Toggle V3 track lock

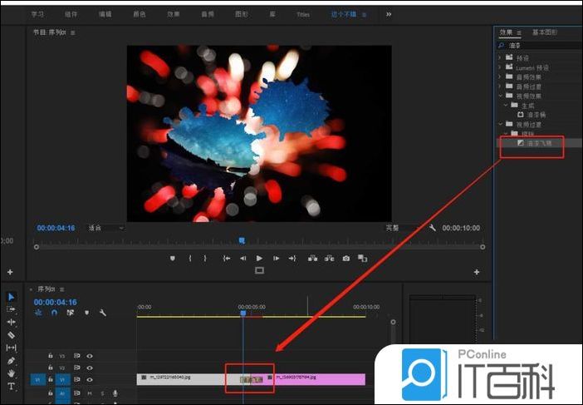(x=50, y=356)
